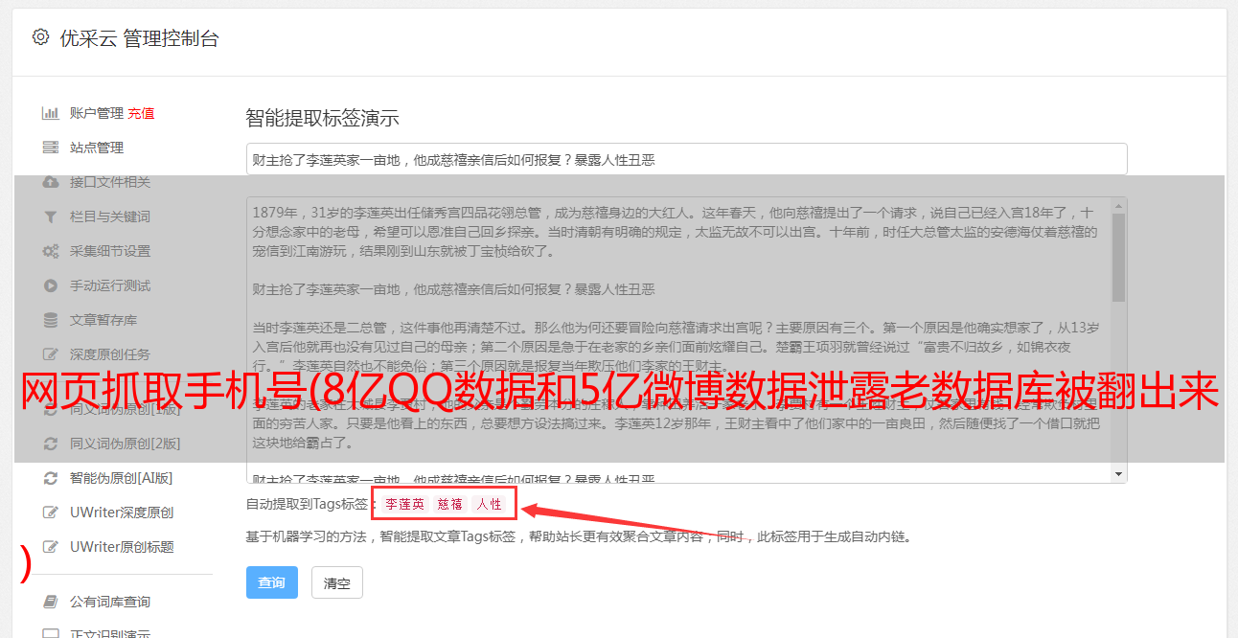The height and width of the screenshot is (638, 1238).
Task: Open the 账户管理 bar chart icon
Action: point(51,113)
